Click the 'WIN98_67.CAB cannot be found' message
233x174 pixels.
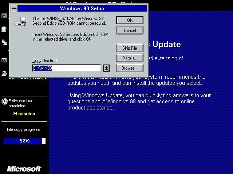[x=69, y=21]
